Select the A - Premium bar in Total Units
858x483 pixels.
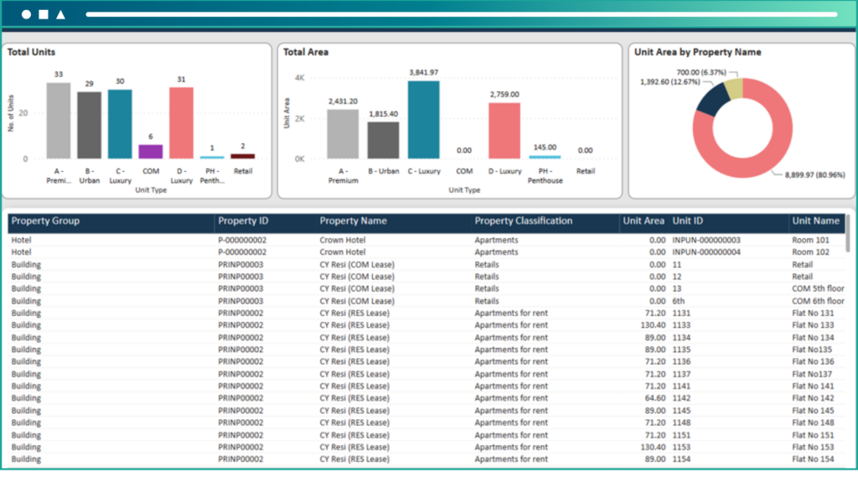[x=58, y=120]
